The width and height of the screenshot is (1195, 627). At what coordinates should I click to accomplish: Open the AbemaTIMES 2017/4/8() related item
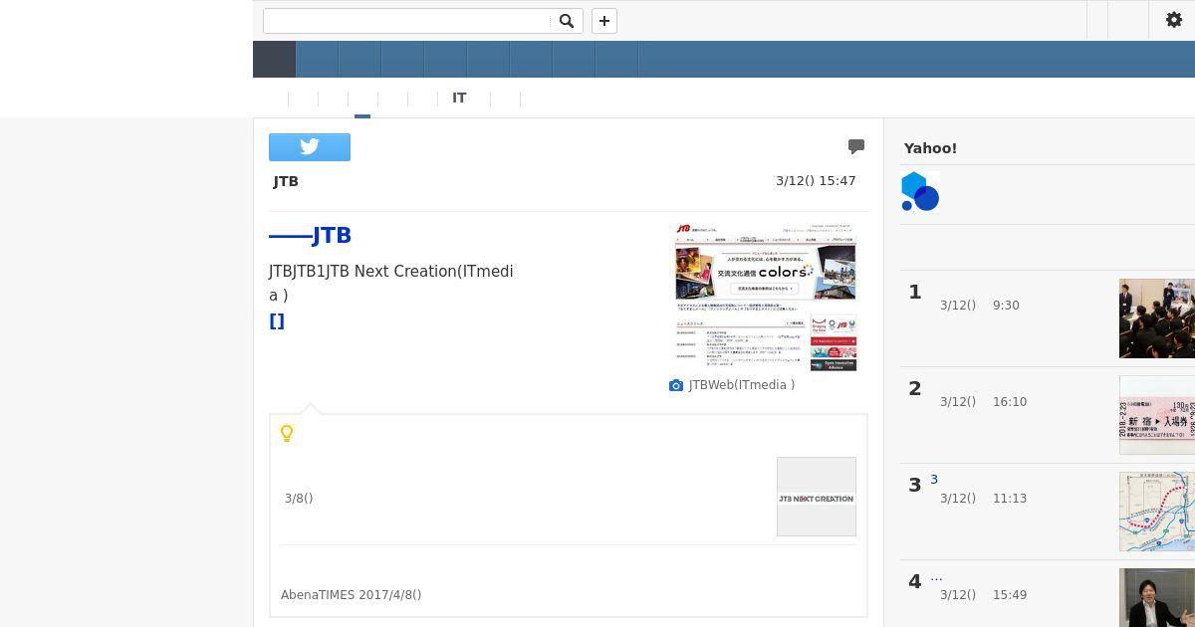(351, 595)
